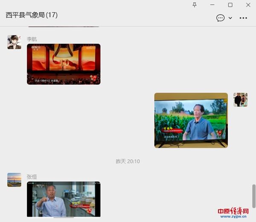The image size is (256, 222).
Task: Open the cornfield TV photo message
Action: 191,120
